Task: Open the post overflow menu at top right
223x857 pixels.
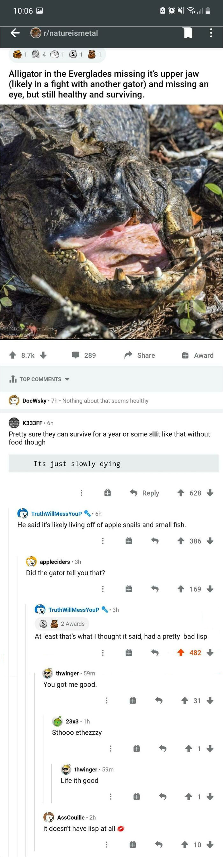Action: click(x=211, y=33)
